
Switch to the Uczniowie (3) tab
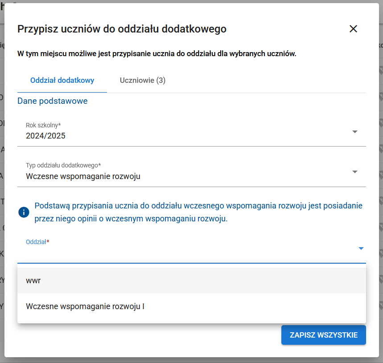pos(142,80)
